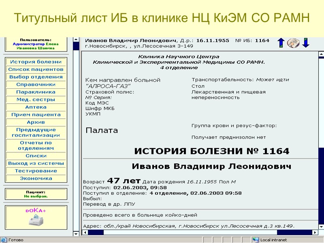Click the Палата label
The image size is (324, 243).
tap(102, 130)
